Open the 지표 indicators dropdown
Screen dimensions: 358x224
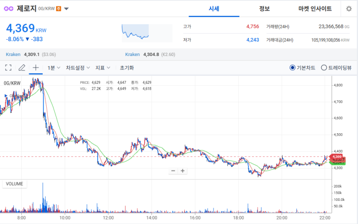(102, 68)
